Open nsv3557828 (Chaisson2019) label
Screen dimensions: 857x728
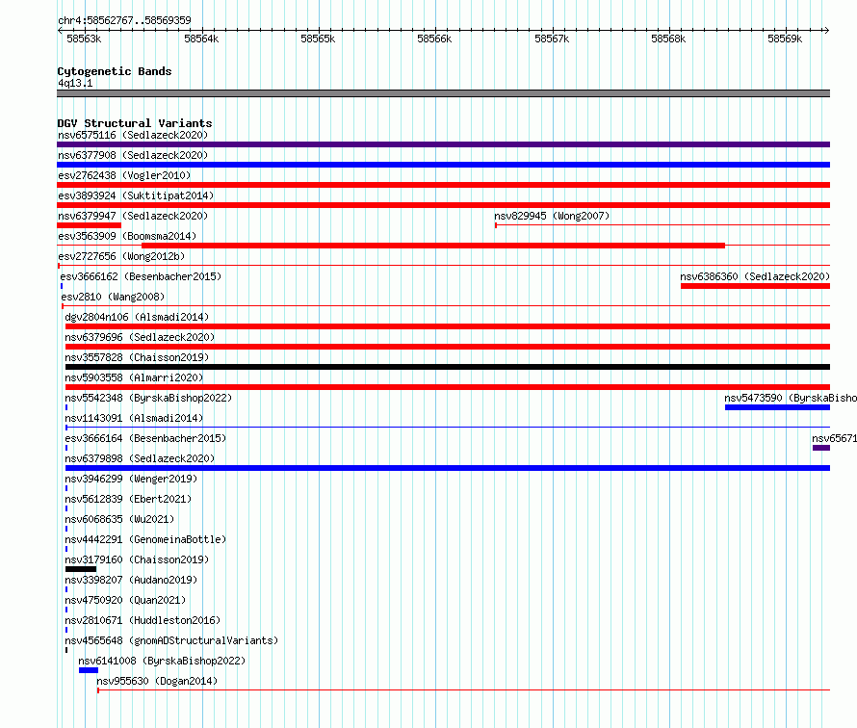click(137, 357)
